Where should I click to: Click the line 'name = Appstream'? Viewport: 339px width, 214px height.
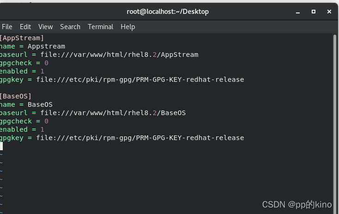coord(32,47)
